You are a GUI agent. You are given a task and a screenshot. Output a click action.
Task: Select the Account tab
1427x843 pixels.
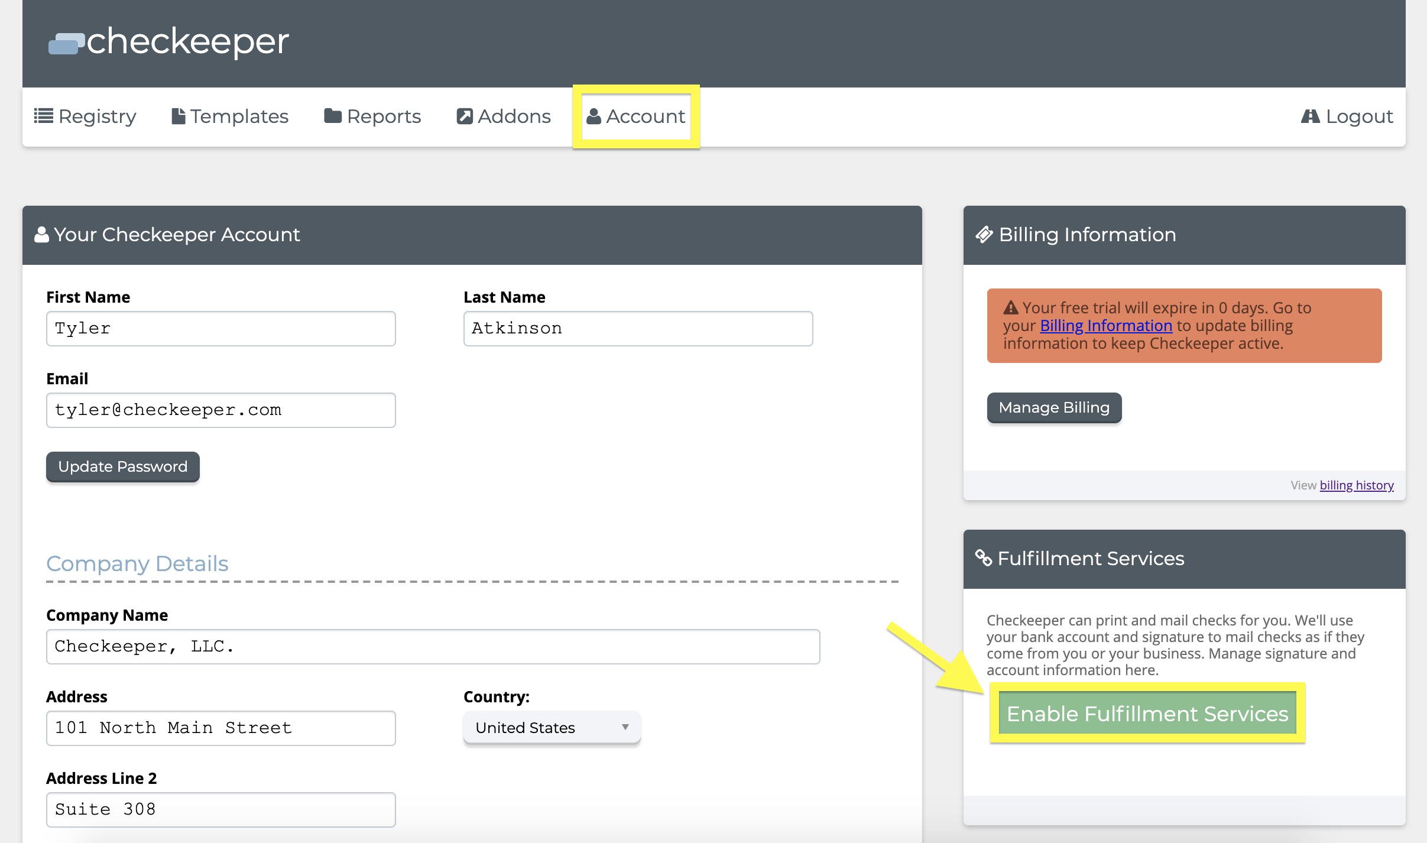pos(636,116)
